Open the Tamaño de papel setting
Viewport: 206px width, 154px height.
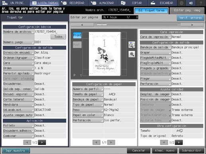tap(88, 94)
